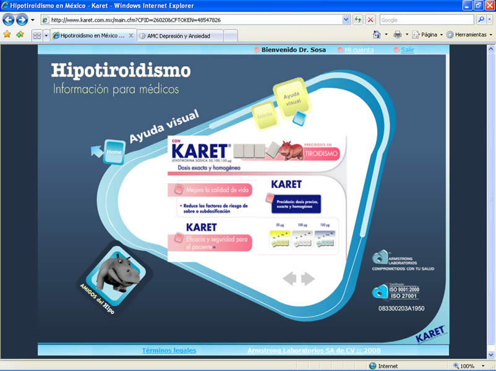Click the Print icon in toolbar
This screenshot has width=496, height=371.
398,35
